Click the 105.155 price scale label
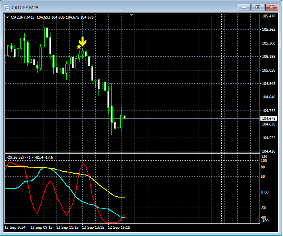The image size is (283, 236). (x=268, y=56)
